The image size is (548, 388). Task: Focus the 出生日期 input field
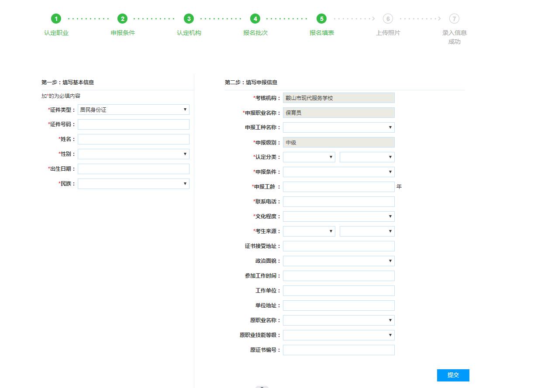point(134,169)
